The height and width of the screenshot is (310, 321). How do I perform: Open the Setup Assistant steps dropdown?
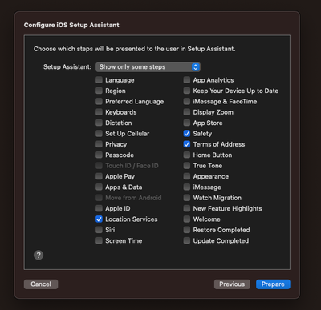click(x=148, y=67)
